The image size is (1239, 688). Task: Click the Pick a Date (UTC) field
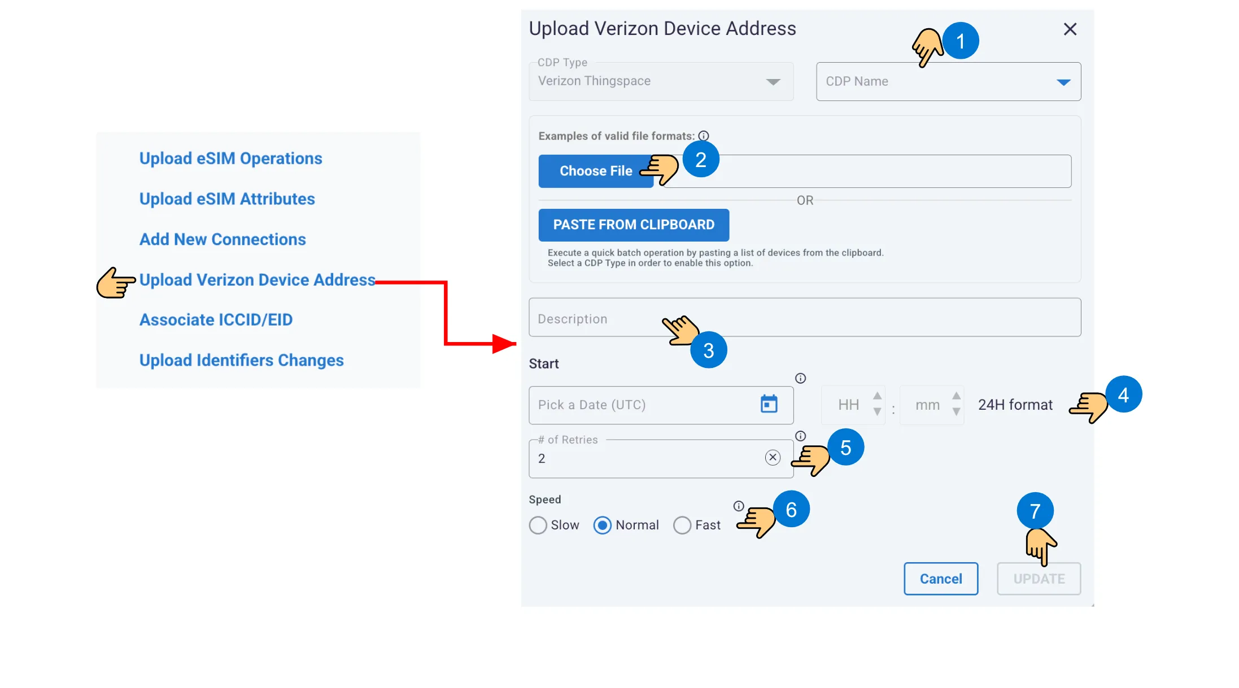click(661, 405)
